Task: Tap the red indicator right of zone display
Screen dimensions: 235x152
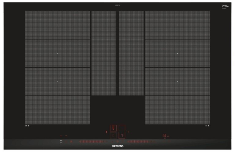Action: point(129,132)
